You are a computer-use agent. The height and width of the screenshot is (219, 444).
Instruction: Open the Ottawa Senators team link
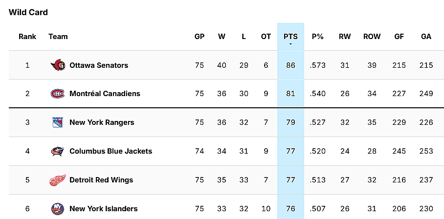(99, 65)
